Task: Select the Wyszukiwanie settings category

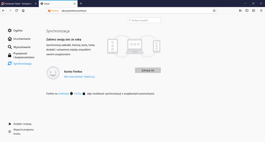Action: [22, 47]
